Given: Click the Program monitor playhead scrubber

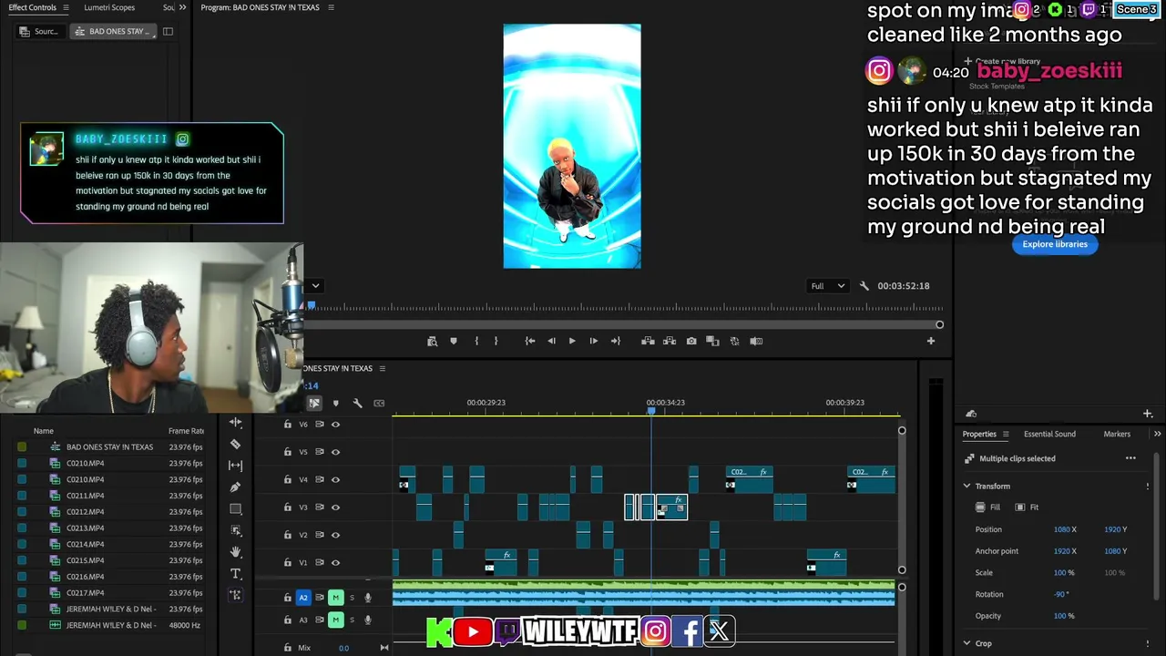Looking at the screenshot, I should (x=312, y=305).
